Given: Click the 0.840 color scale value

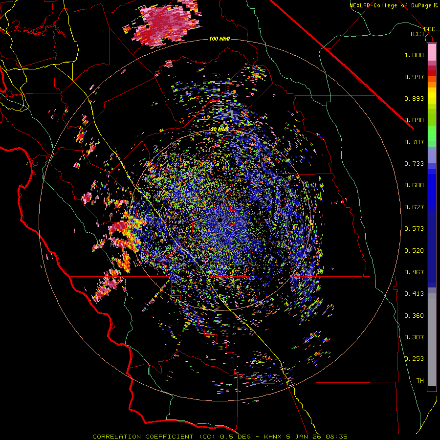Looking at the screenshot, I should coord(414,120).
